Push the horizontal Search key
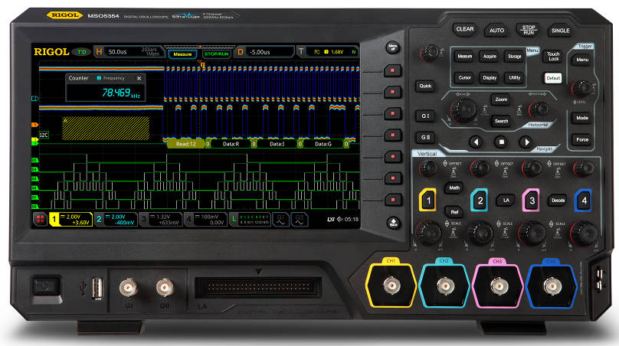619x346 pixels. click(x=501, y=121)
